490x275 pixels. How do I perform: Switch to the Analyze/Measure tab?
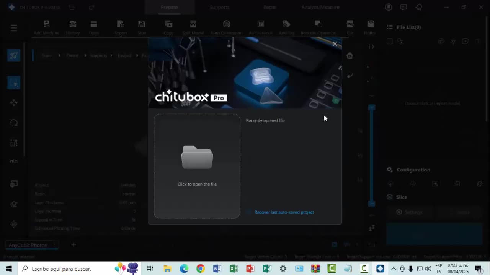pos(320,7)
